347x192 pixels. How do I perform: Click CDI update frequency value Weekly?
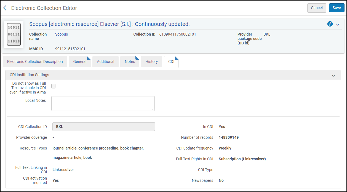click(x=225, y=148)
